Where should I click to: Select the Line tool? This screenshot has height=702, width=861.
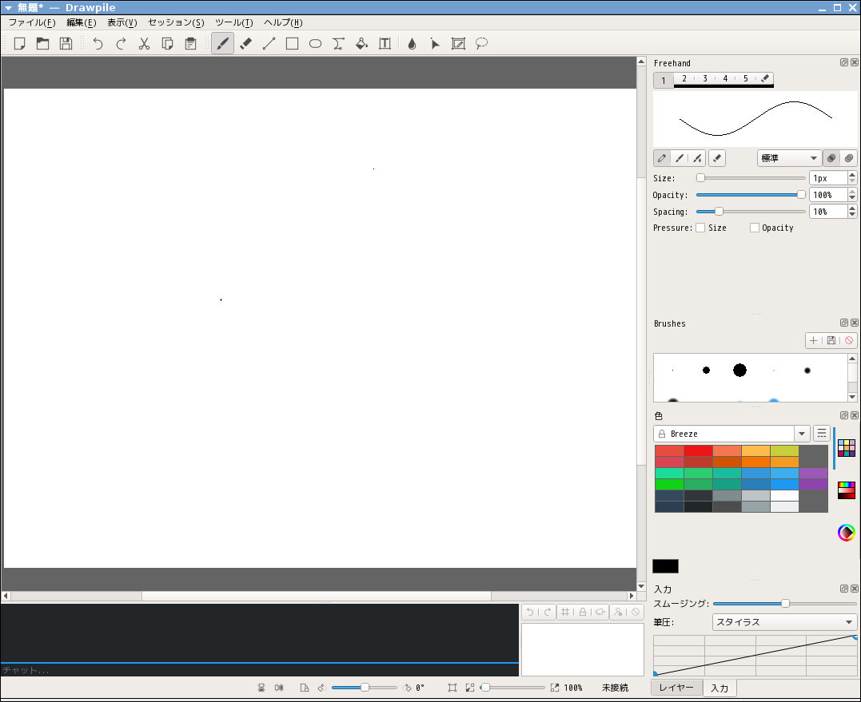click(269, 44)
